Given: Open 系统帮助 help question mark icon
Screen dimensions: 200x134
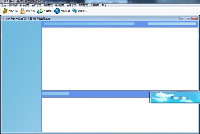Looking at the screenshot, I should point(57,11).
